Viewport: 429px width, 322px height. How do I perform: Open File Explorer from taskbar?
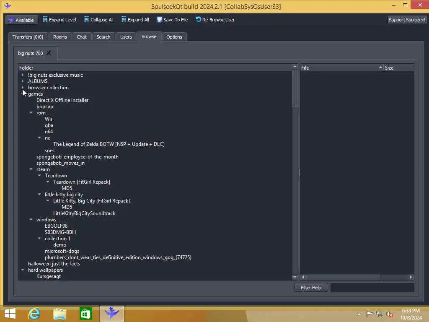59,314
